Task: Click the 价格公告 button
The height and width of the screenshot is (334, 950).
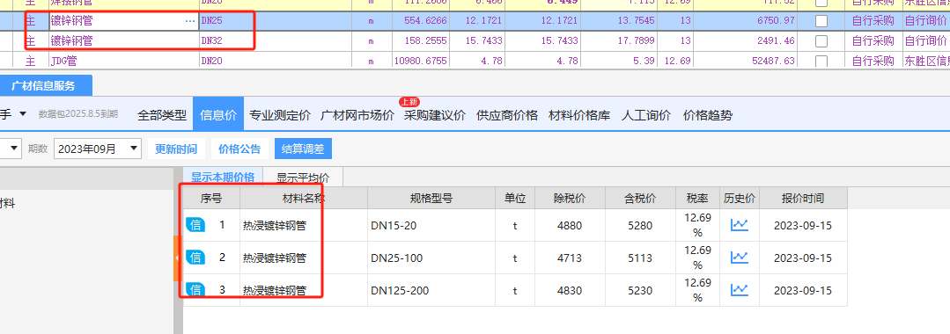Action: click(239, 149)
